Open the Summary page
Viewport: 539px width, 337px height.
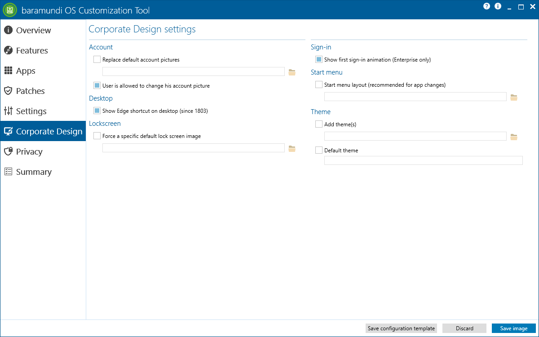click(x=34, y=172)
